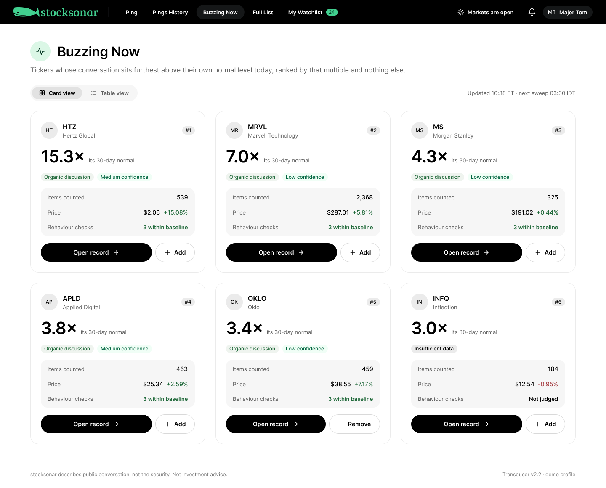Switch to Table view
Viewport: 606px width, 488px height.
click(110, 93)
